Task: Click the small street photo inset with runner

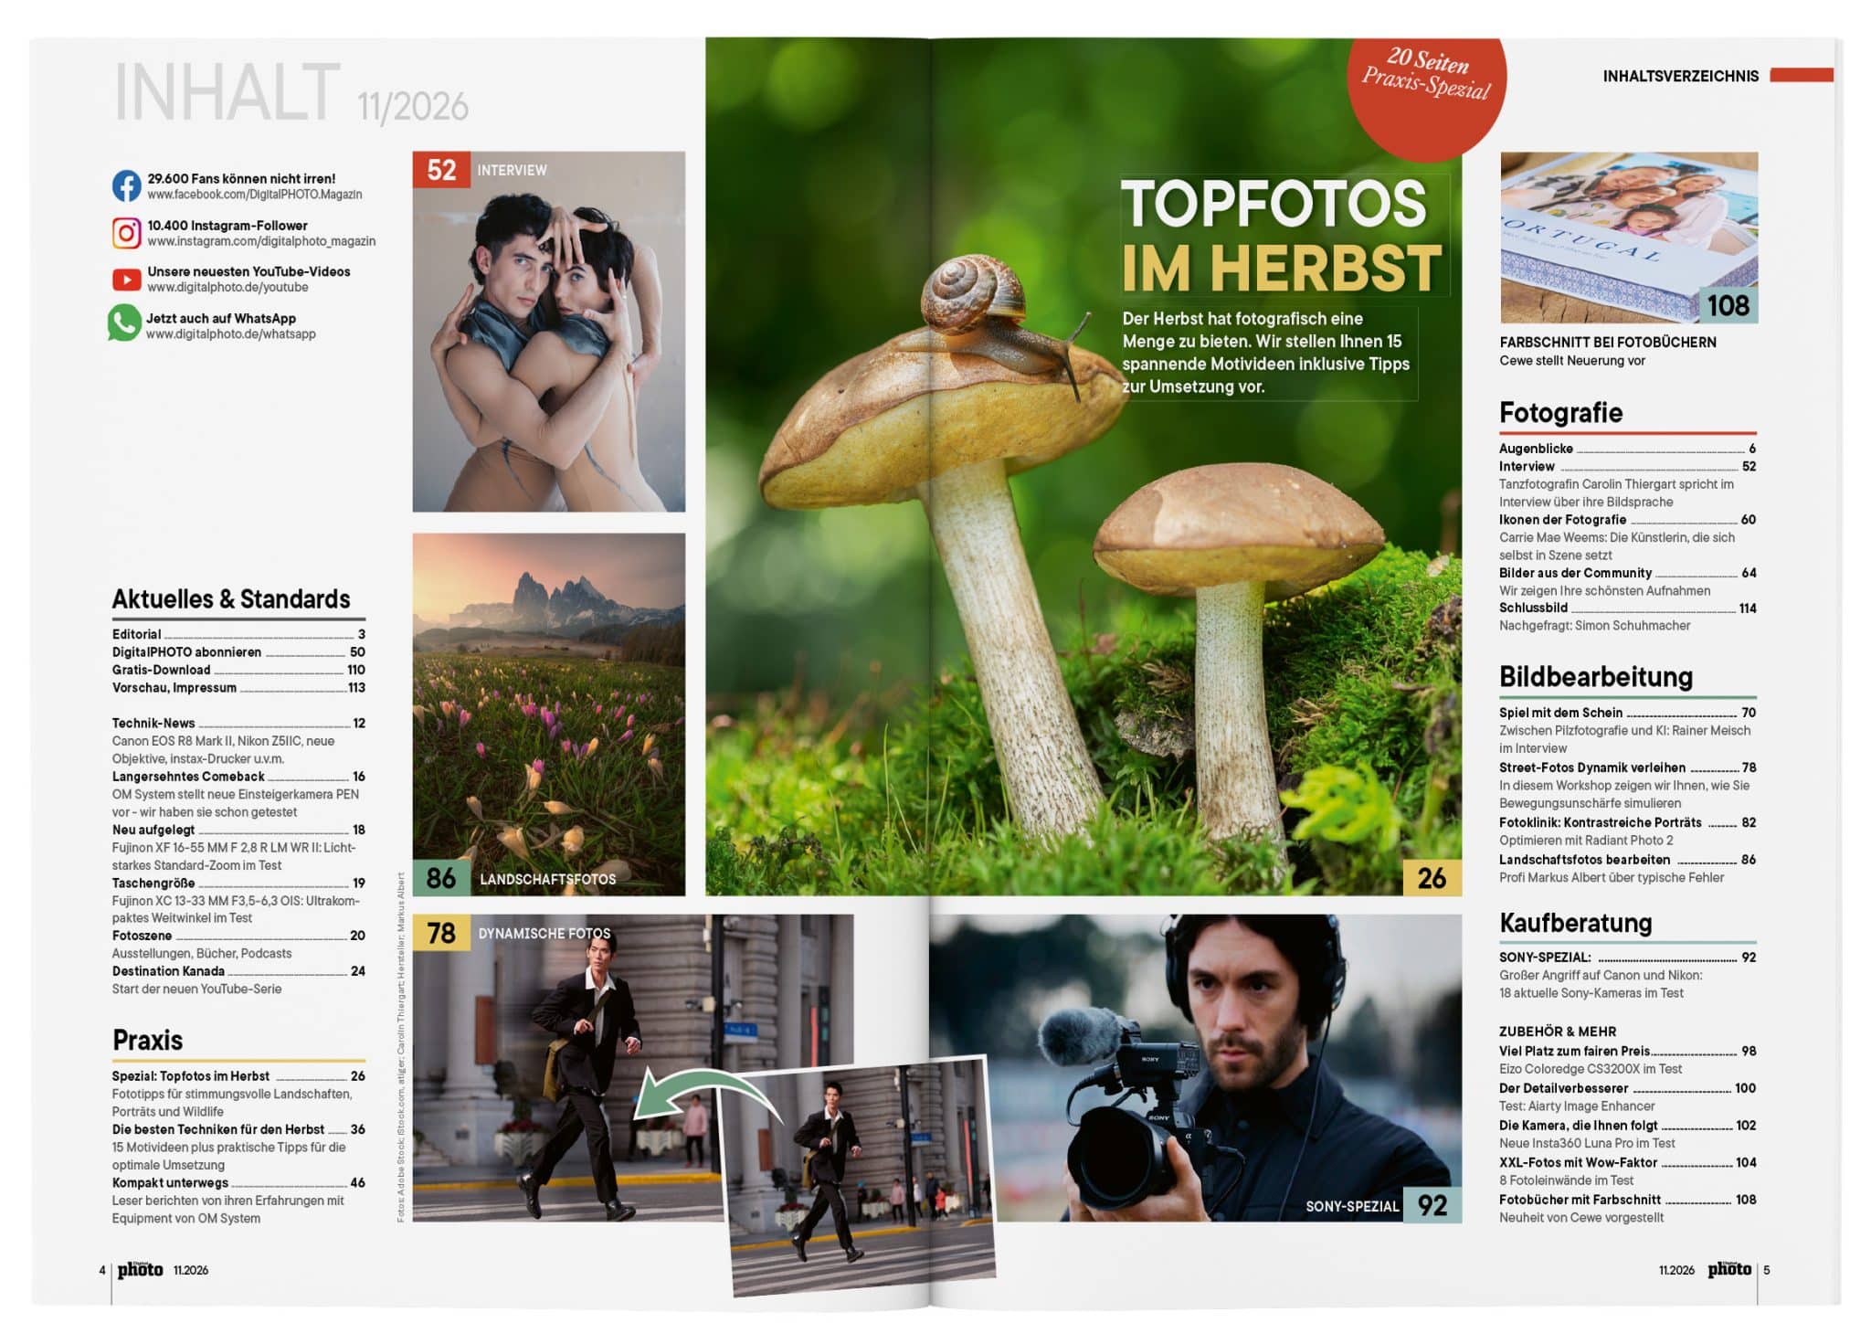Action: (859, 1176)
